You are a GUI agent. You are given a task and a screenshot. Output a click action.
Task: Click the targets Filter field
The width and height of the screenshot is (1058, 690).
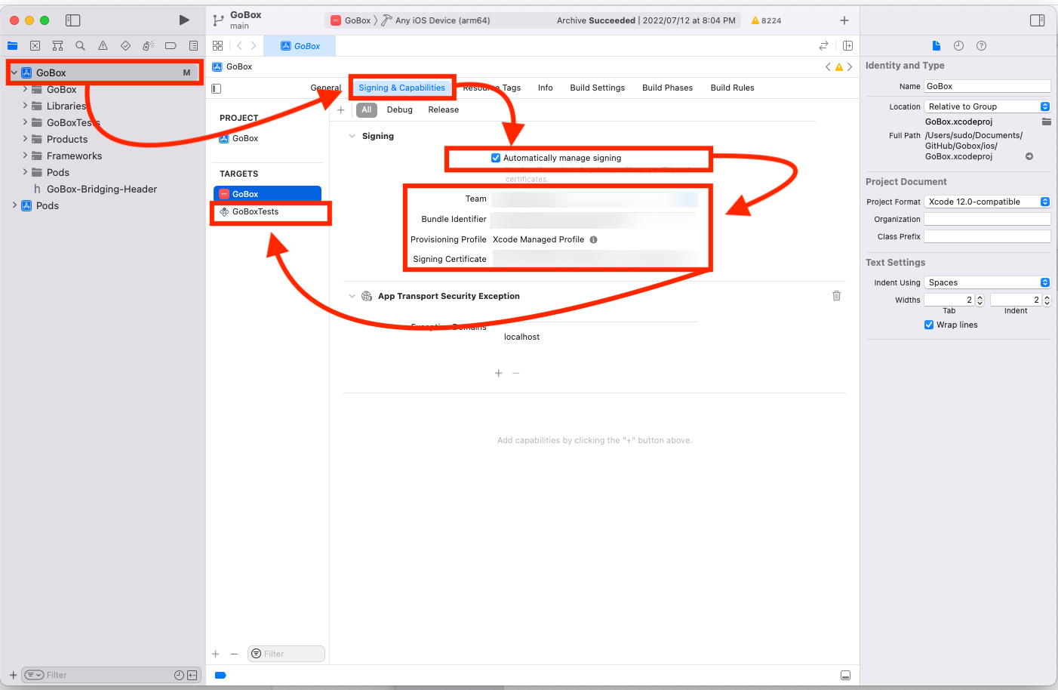pos(287,654)
